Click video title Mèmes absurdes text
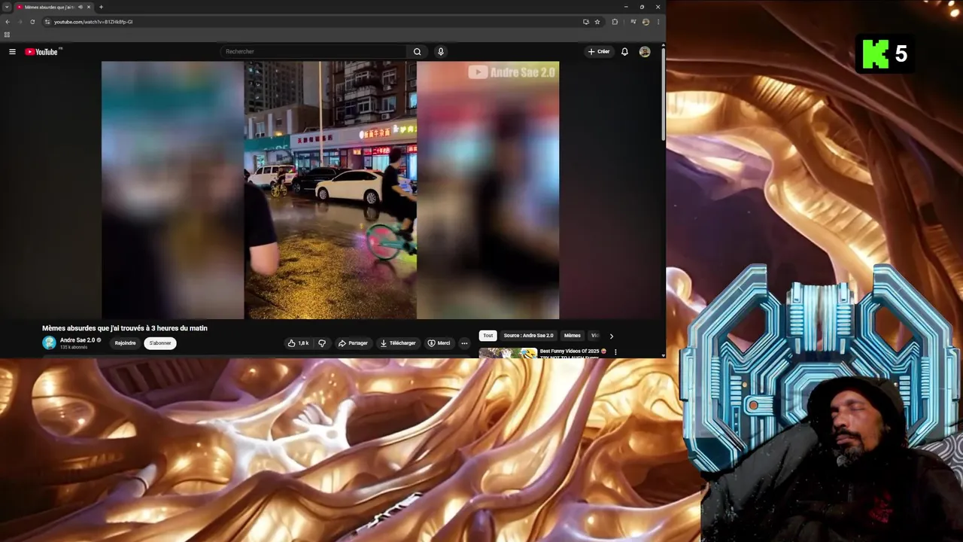 (x=125, y=328)
